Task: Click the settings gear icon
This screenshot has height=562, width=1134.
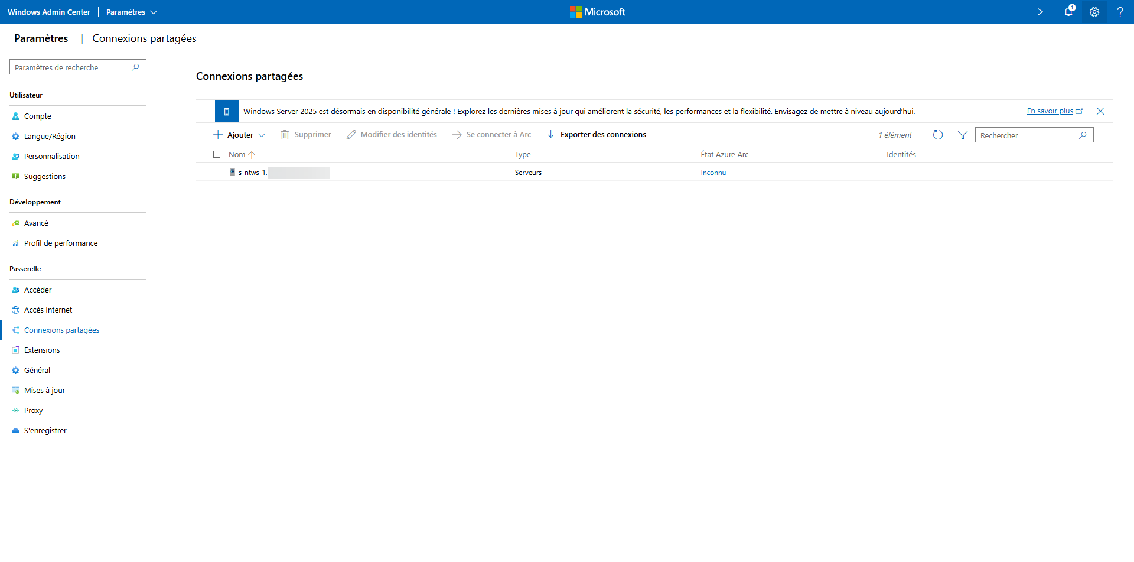Action: [x=1094, y=12]
